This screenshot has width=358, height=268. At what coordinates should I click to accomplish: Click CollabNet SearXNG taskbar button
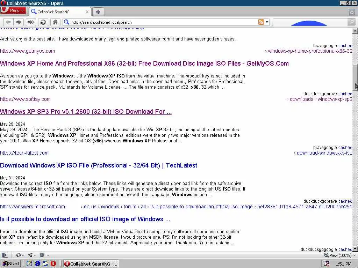click(91, 264)
